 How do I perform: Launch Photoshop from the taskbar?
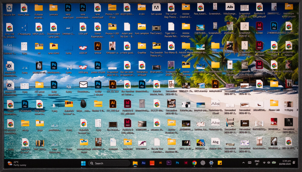pos(177,163)
